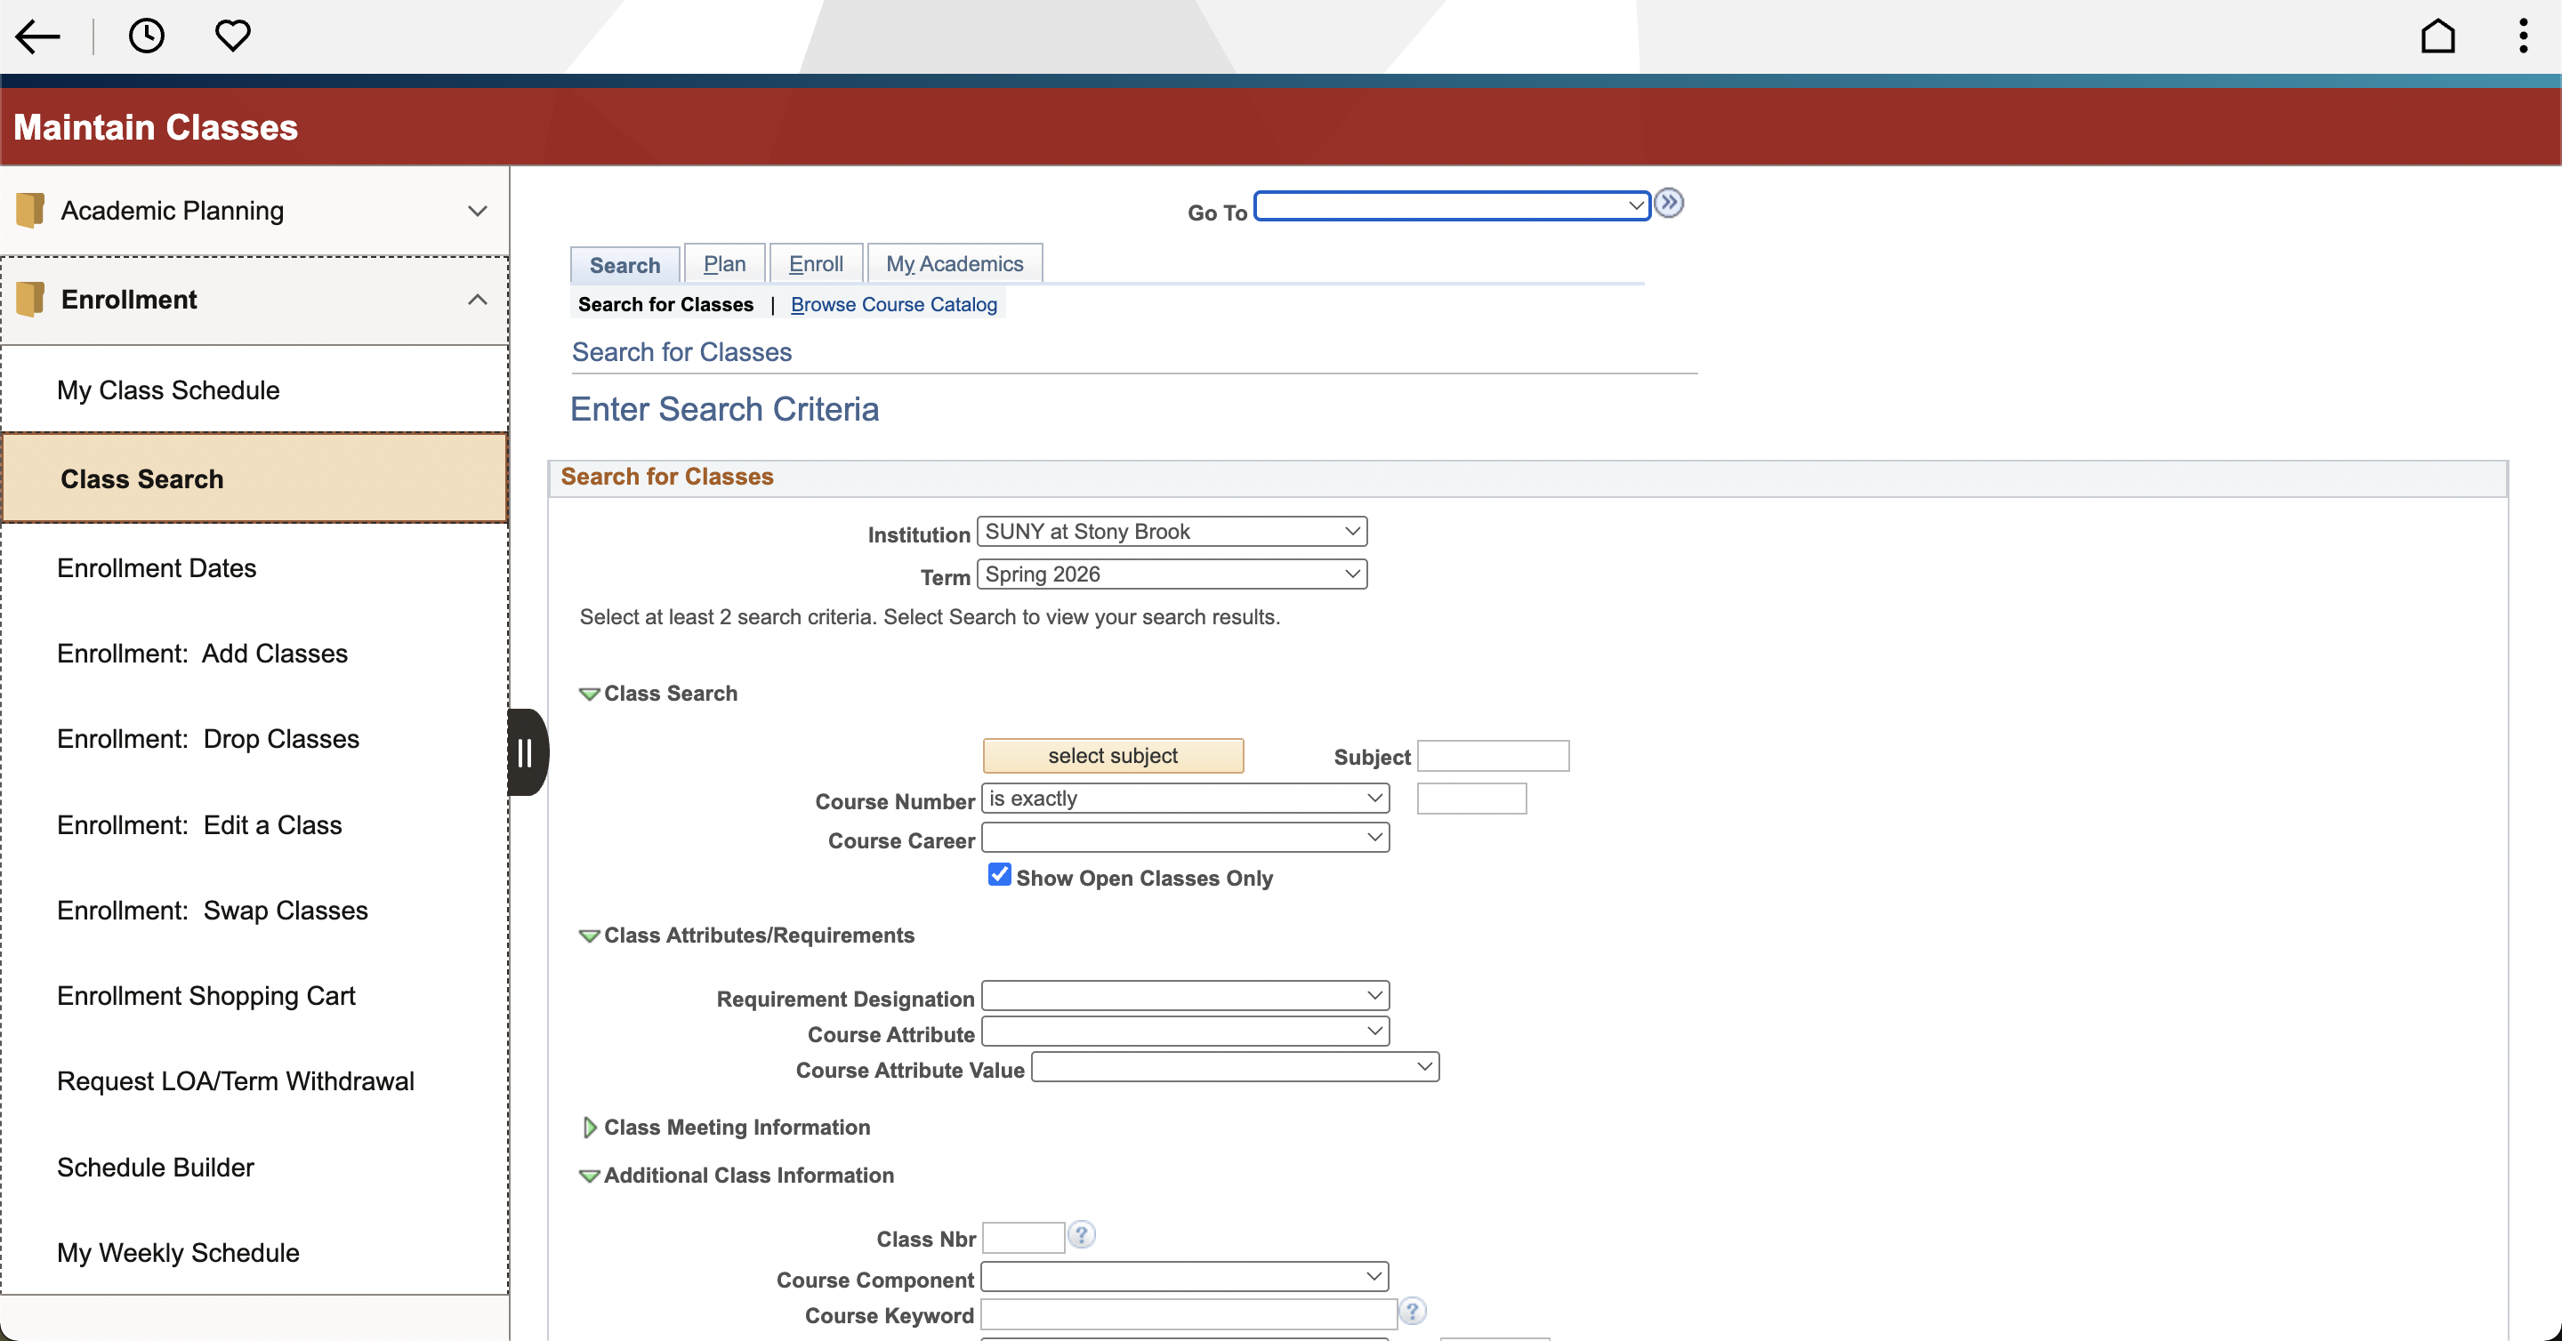The image size is (2562, 1341).
Task: Open Enrollment Shopping Cart
Action: click(x=254, y=997)
